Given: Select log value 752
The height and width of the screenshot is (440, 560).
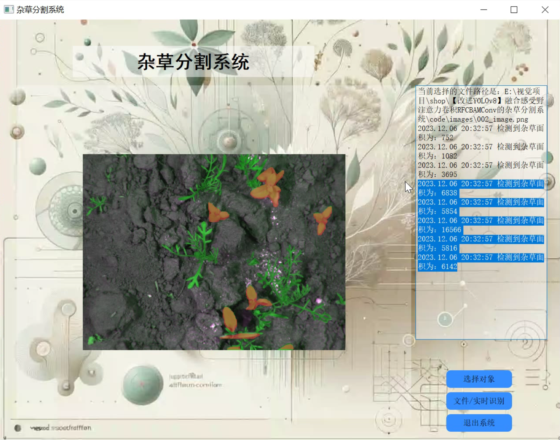Looking at the screenshot, I should coord(447,138).
